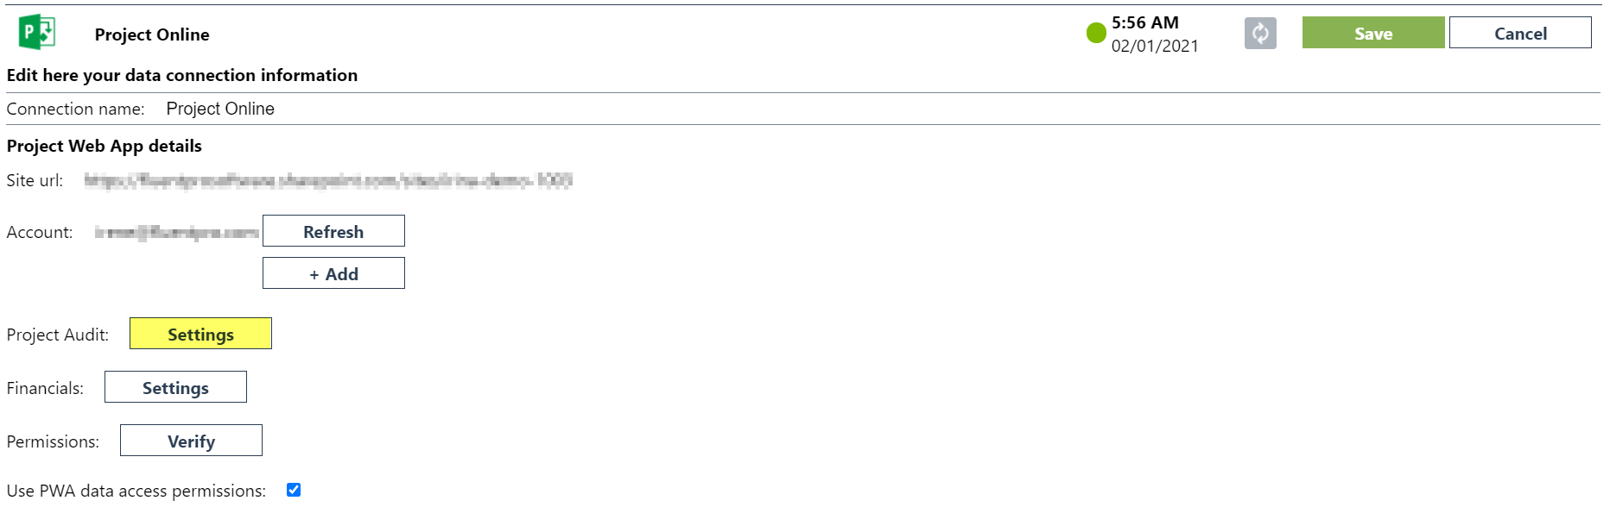Click the 02/01/2021 sync date
The width and height of the screenshot is (1610, 507).
click(x=1155, y=46)
